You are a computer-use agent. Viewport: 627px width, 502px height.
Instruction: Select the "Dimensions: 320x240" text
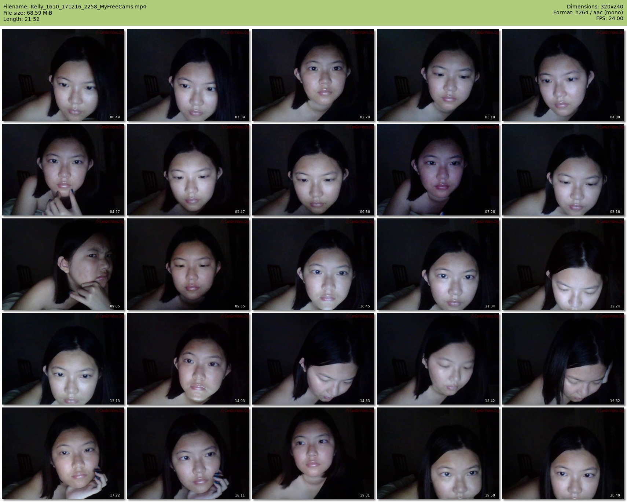click(x=595, y=7)
